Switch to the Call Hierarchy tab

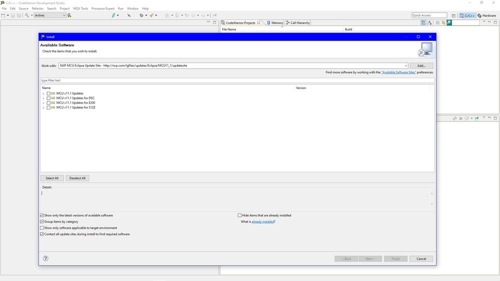point(298,22)
